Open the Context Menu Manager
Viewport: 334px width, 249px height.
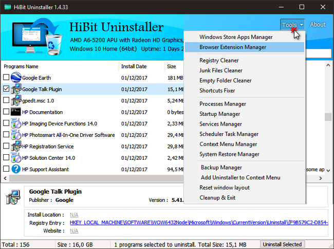pos(245,144)
